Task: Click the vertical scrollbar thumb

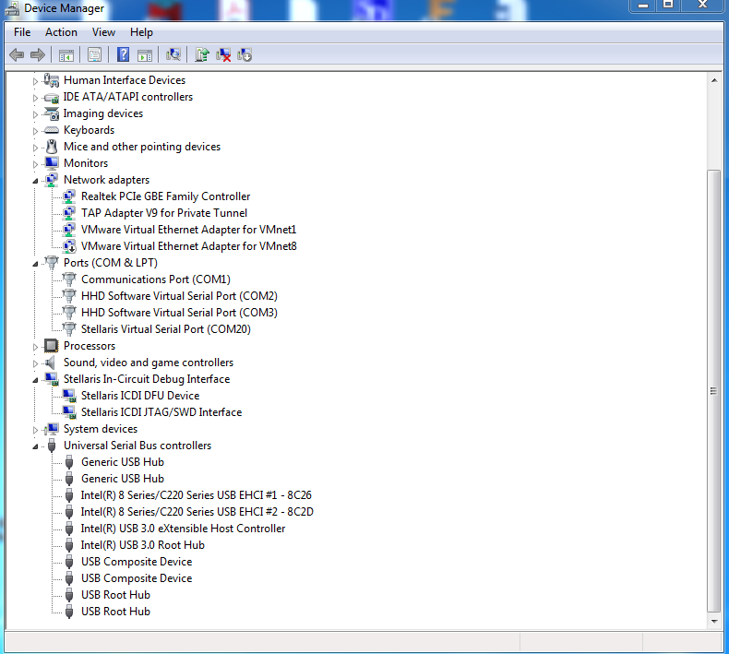Action: coord(713,391)
